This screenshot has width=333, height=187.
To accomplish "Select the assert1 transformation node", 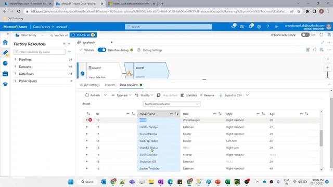I will pos(147,71).
